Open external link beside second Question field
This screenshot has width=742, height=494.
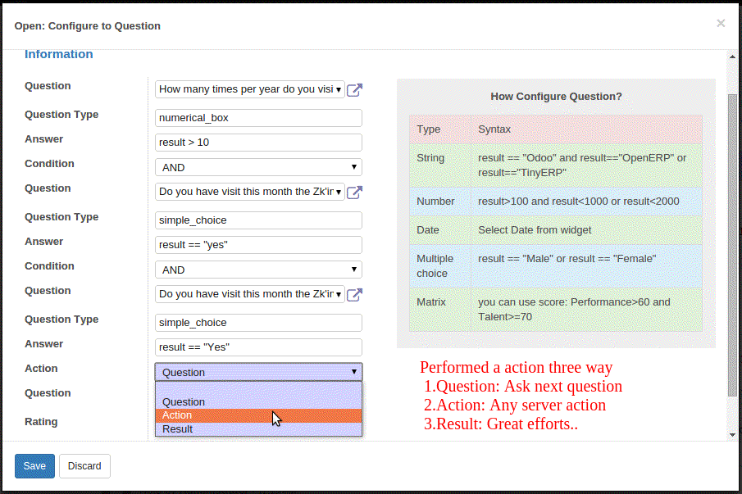pos(354,192)
